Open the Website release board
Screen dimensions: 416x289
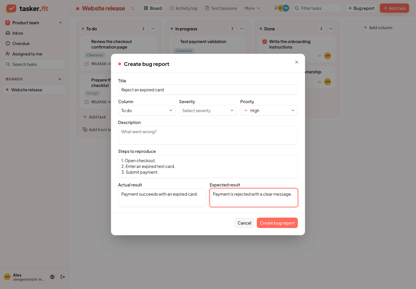(x=35, y=90)
